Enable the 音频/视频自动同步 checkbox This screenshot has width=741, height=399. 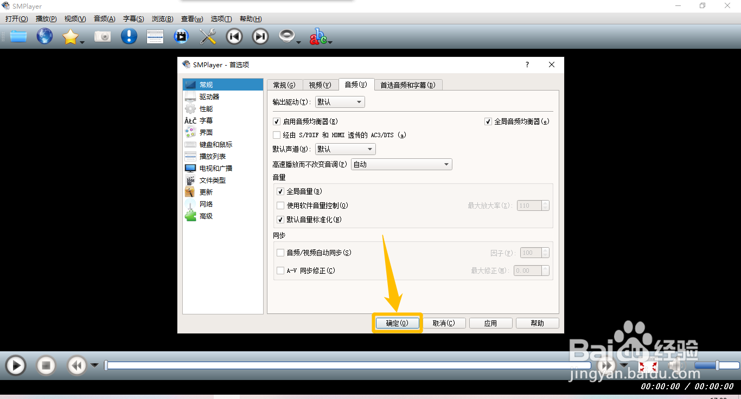click(x=280, y=253)
